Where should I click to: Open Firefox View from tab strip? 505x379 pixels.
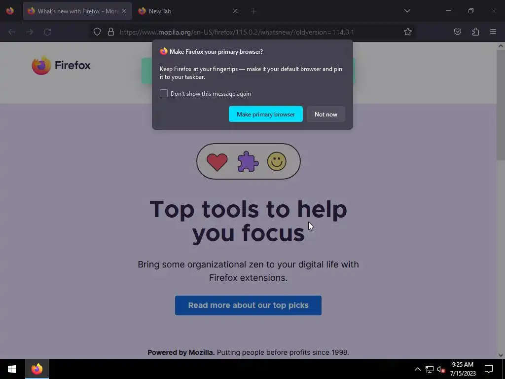(10, 11)
